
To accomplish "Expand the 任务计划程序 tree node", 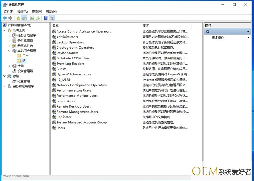I will [9, 35].
